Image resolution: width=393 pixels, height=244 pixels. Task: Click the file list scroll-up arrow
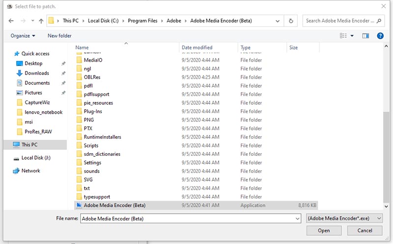tap(386, 46)
